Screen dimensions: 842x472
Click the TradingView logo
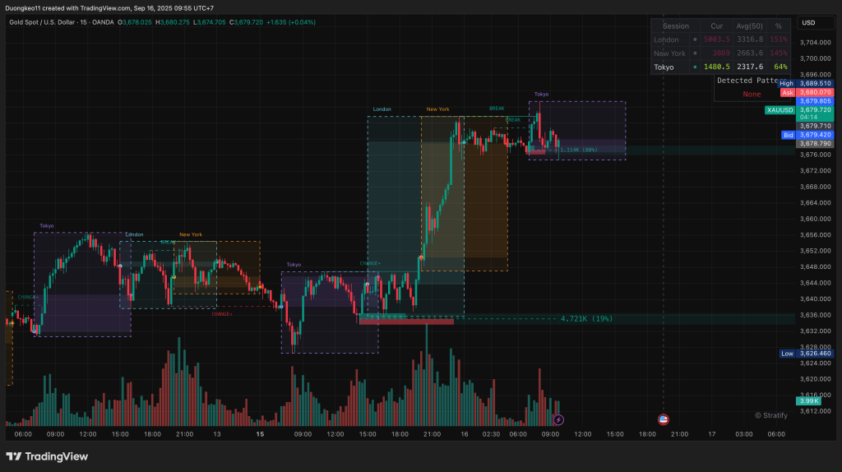[47, 456]
